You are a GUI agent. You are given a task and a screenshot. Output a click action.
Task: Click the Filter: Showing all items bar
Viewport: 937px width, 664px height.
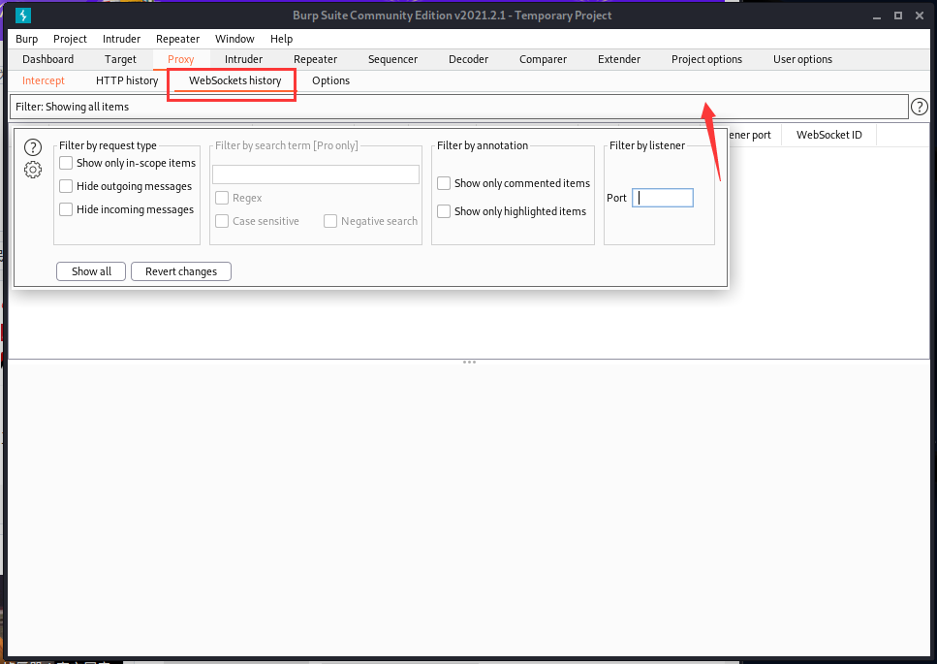pyautogui.click(x=459, y=107)
